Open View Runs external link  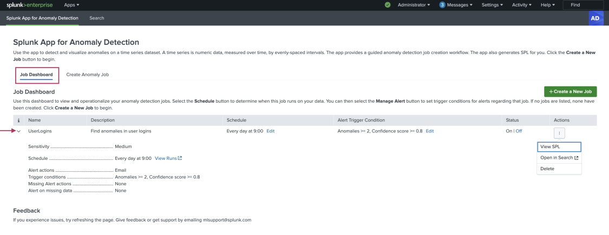pyautogui.click(x=168, y=158)
